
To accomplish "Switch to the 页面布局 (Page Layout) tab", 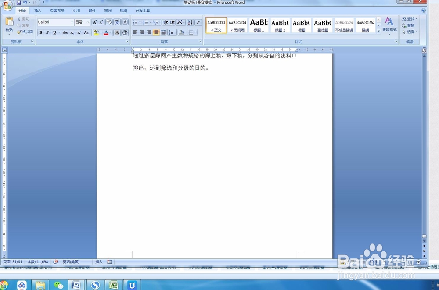I will 57,11.
